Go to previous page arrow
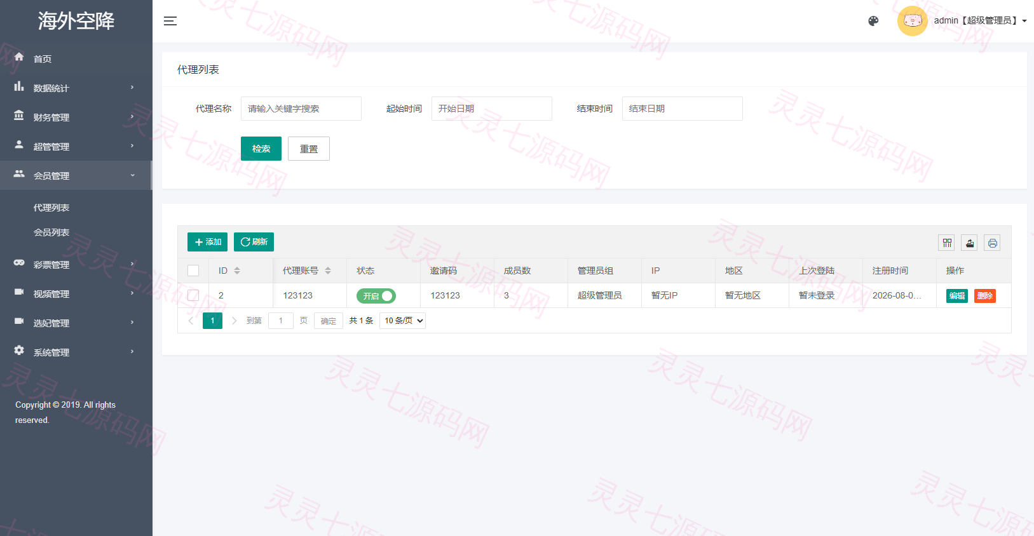1034x536 pixels. click(x=191, y=321)
